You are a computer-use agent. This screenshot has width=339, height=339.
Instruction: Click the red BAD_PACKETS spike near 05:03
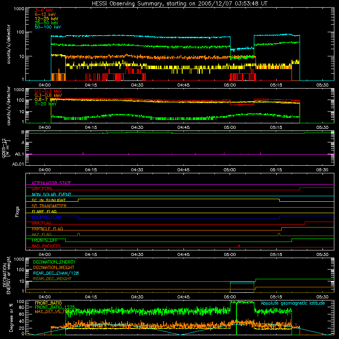pos(239,246)
